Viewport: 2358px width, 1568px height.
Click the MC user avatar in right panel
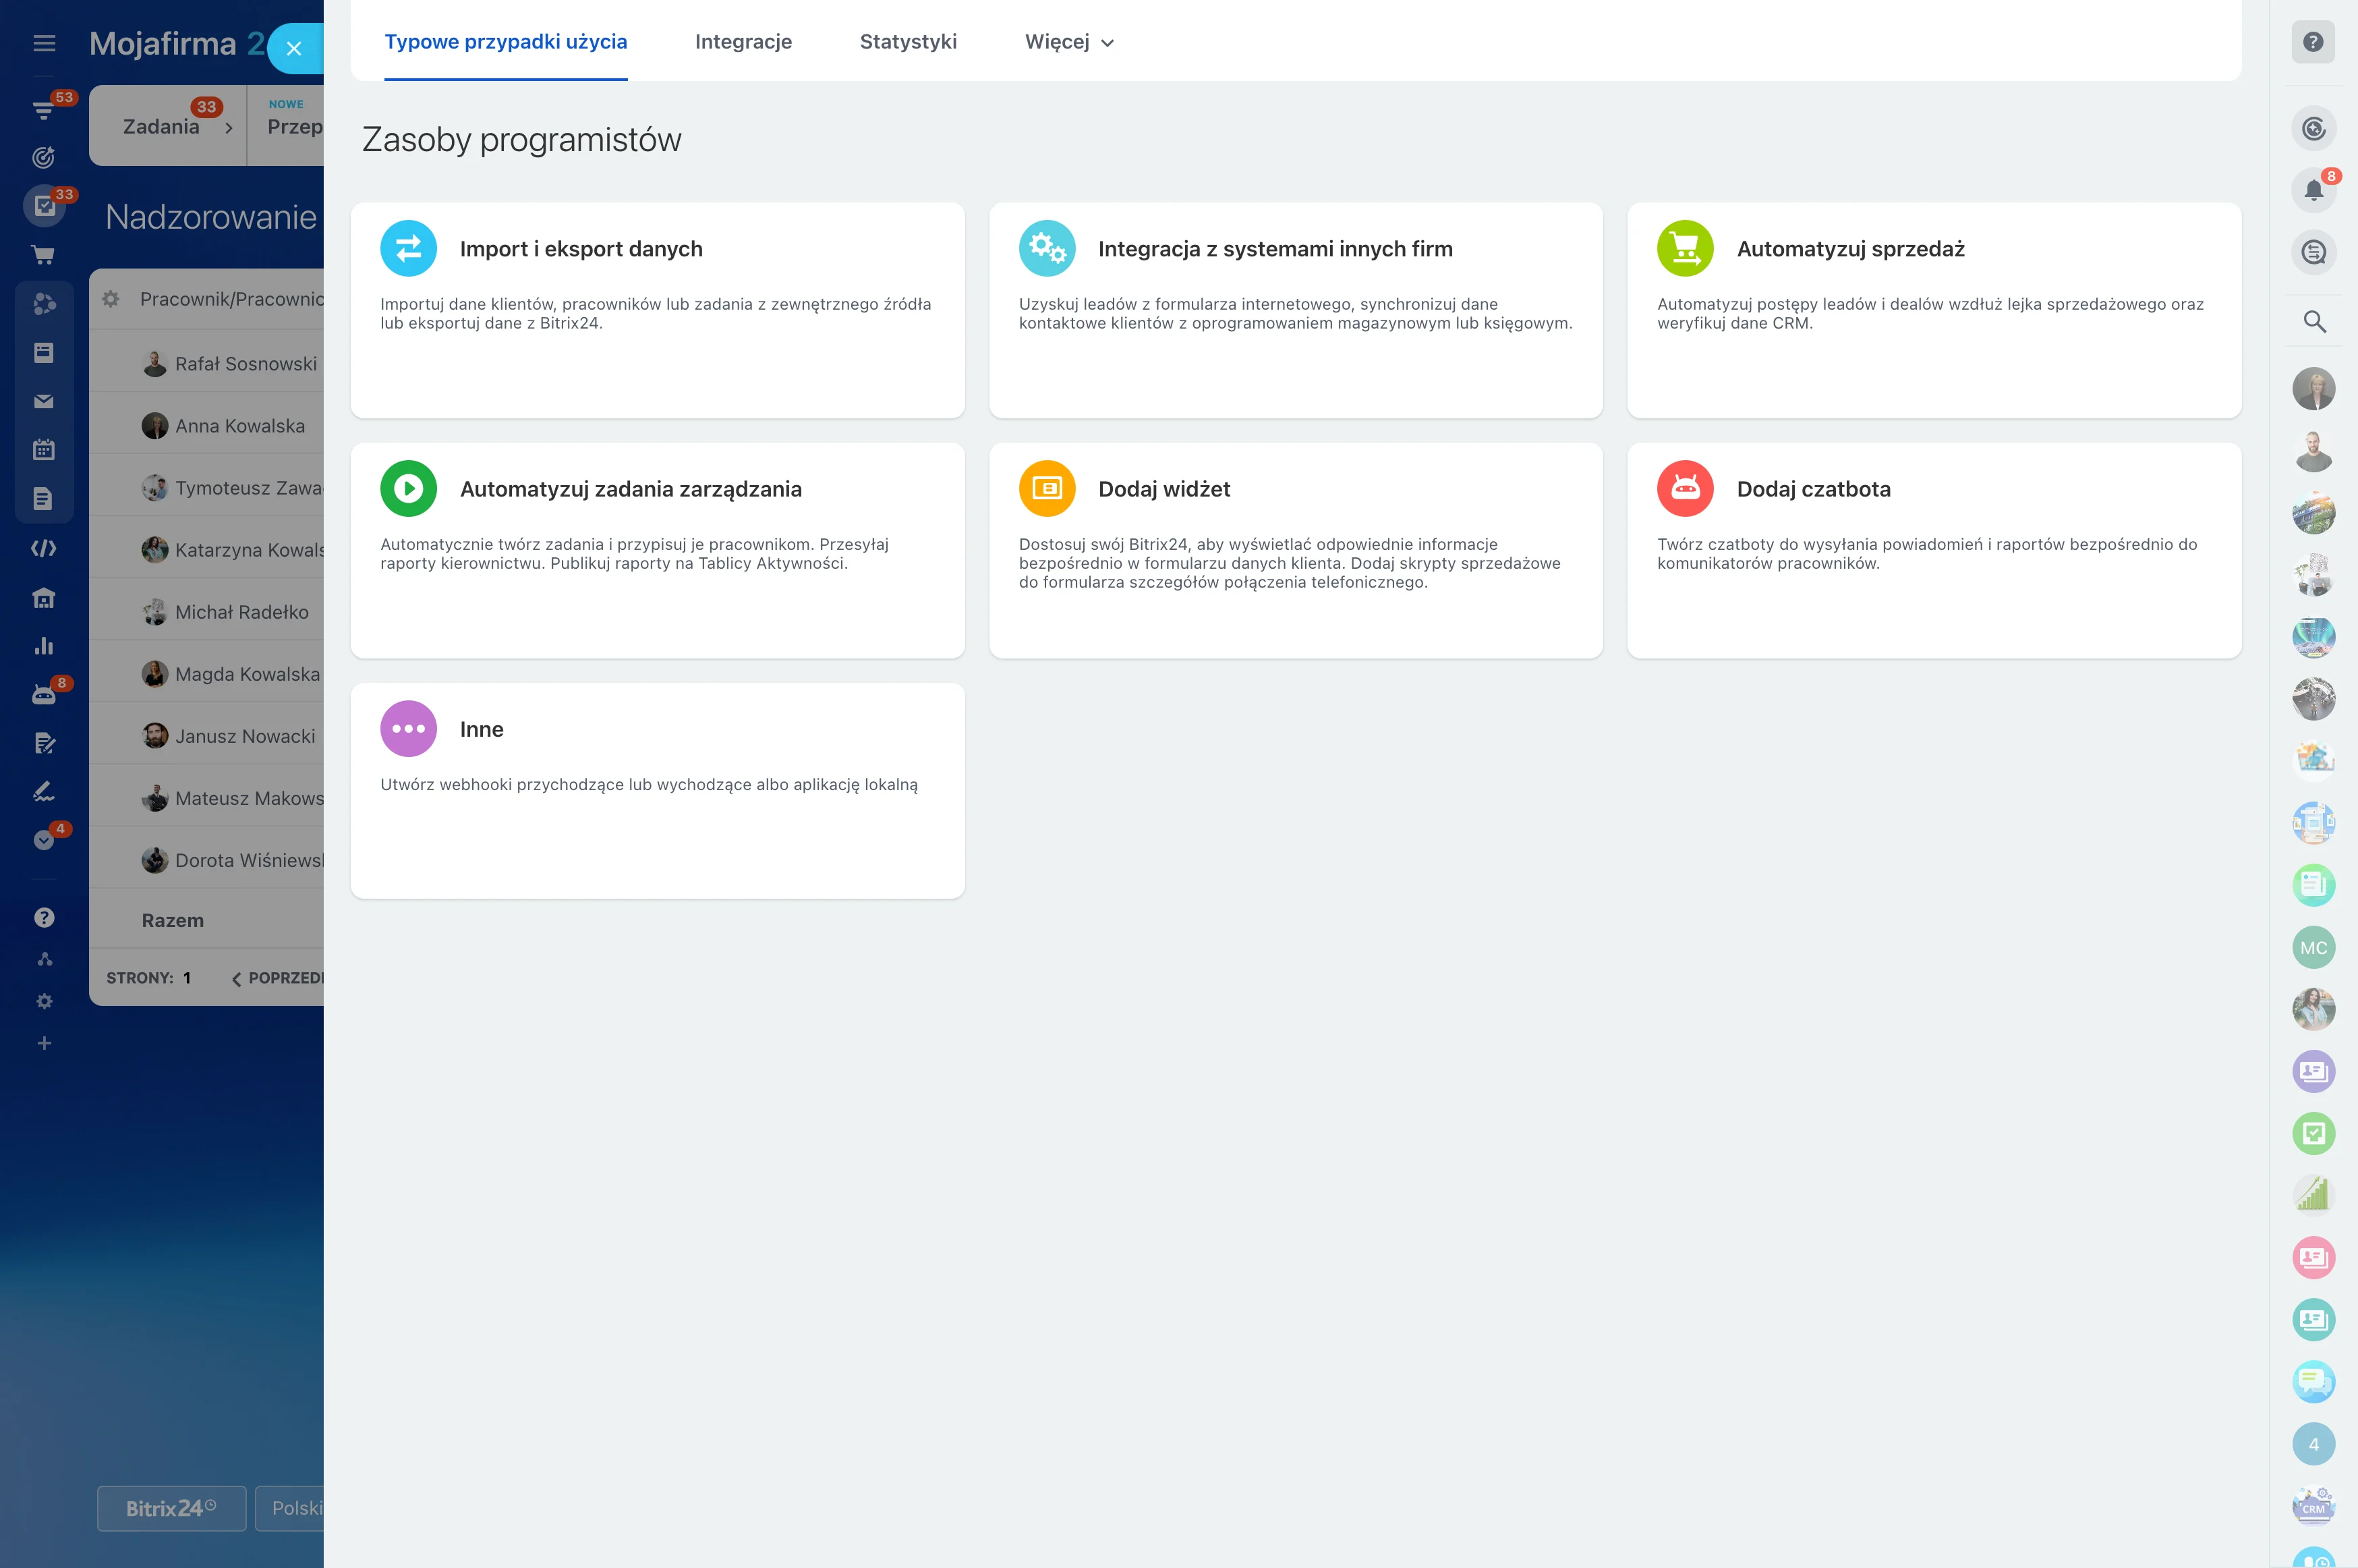tap(2313, 947)
